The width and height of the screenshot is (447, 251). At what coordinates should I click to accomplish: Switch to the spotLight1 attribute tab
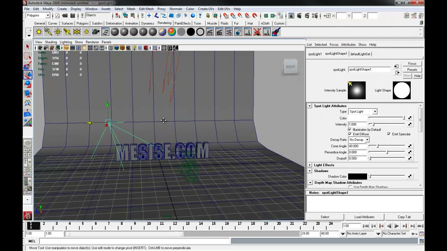[315, 54]
